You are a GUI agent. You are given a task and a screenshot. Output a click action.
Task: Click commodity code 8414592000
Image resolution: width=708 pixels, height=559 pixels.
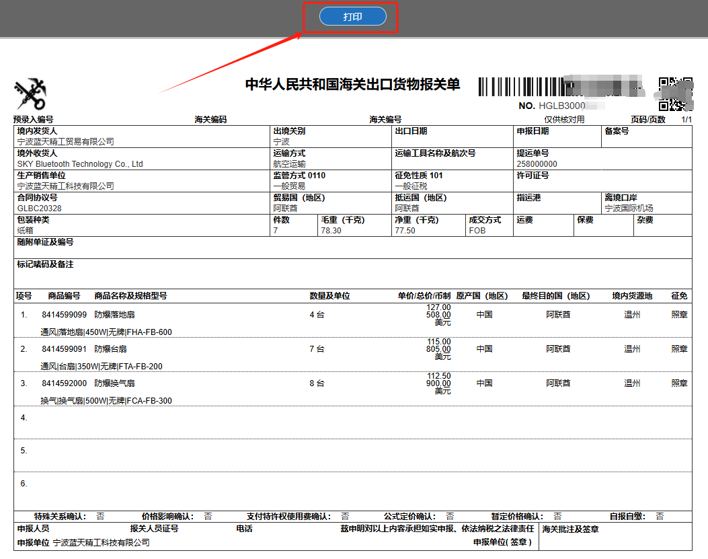[x=64, y=383]
